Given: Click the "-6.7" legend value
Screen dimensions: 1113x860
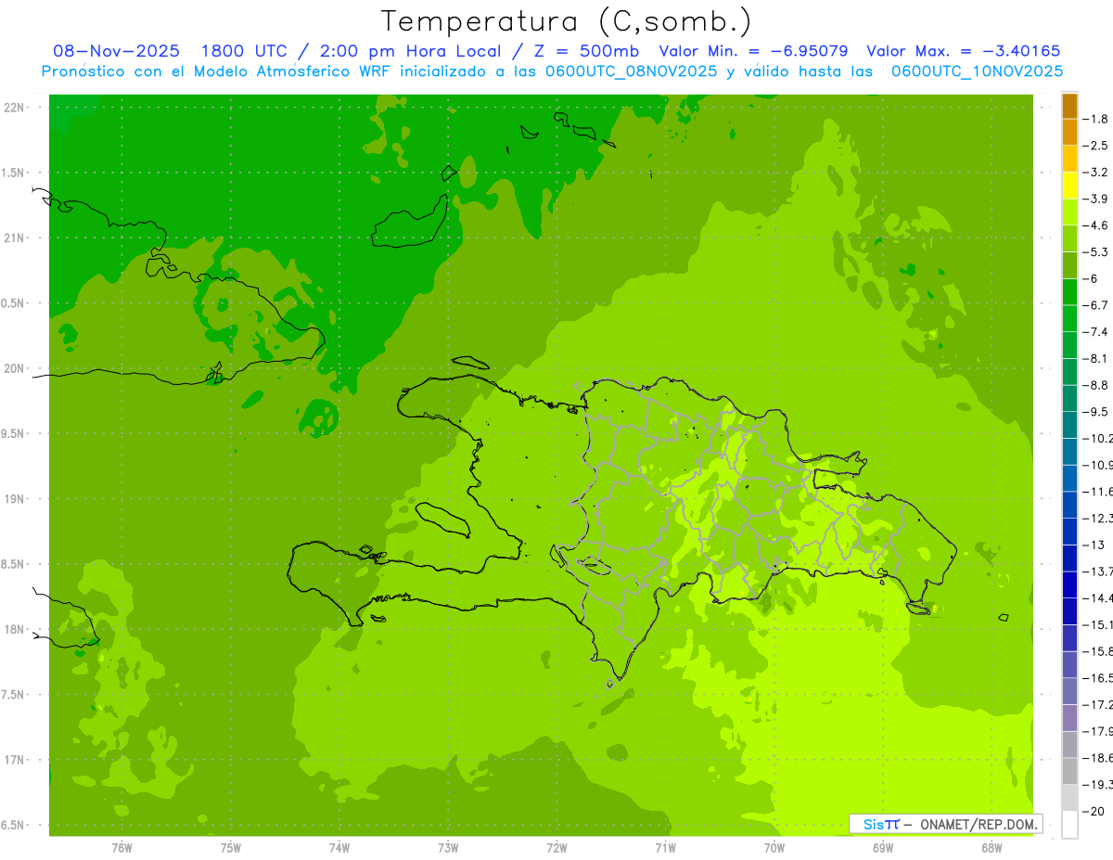Looking at the screenshot, I should tap(1097, 305).
